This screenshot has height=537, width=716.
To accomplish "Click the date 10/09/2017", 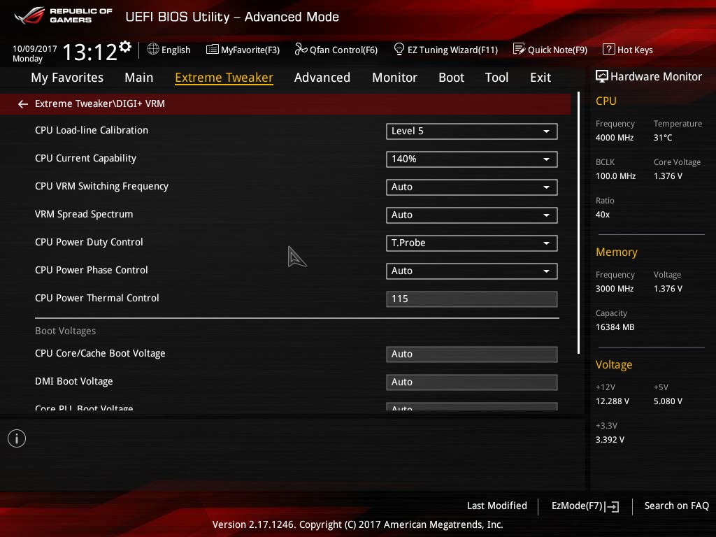I will 35,48.
